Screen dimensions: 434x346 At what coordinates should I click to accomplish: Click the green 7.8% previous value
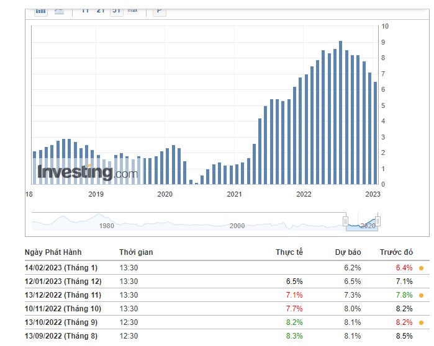tap(404, 295)
